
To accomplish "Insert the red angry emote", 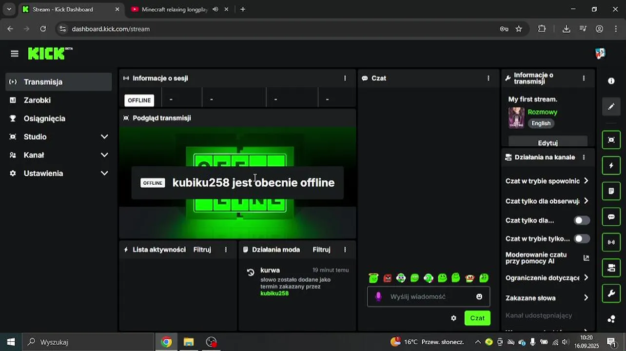I will [x=387, y=278].
